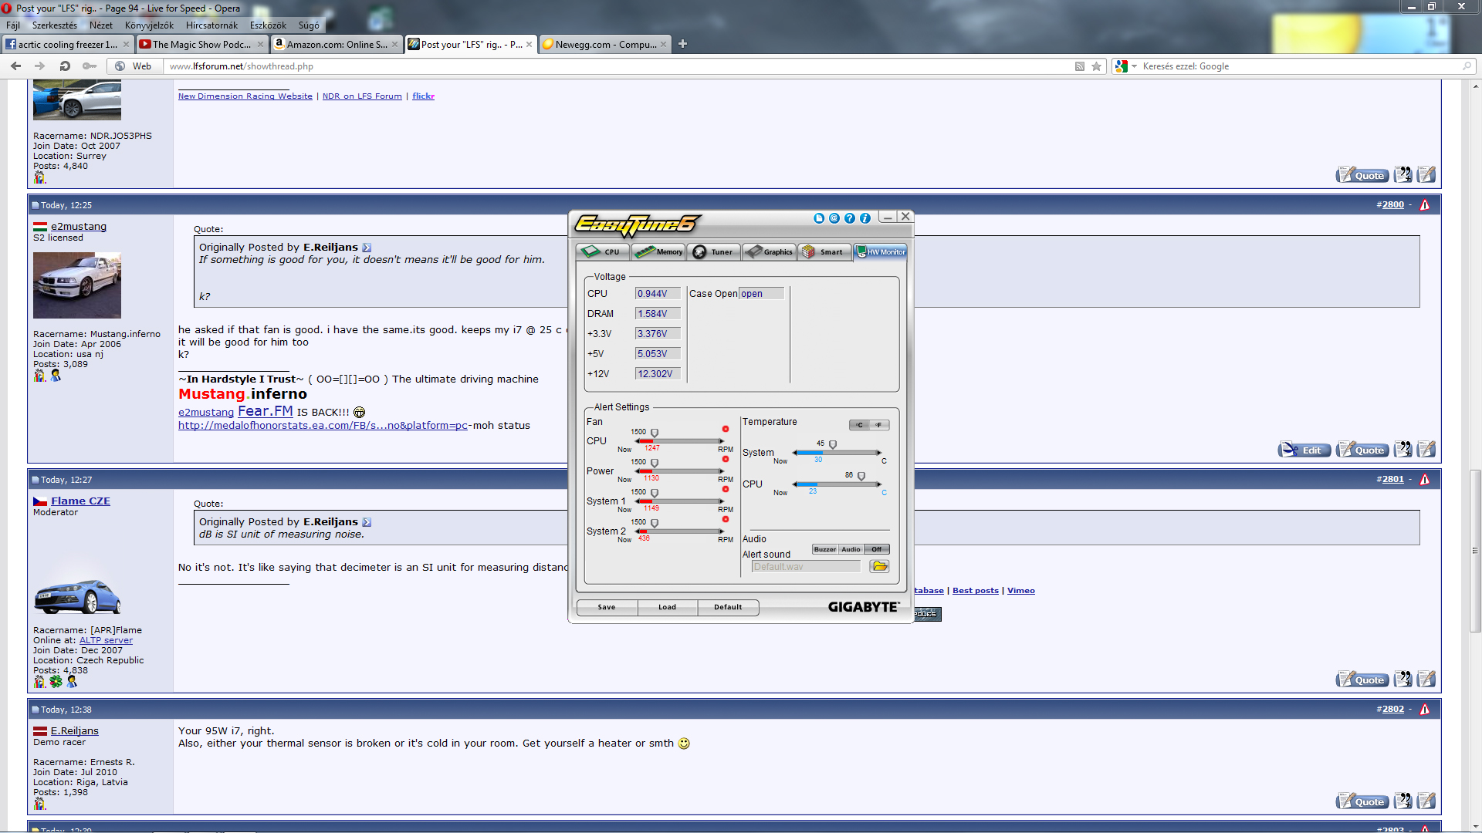This screenshot has width=1482, height=833.
Task: Bookmark page with star icon in address bar
Action: click(x=1096, y=66)
